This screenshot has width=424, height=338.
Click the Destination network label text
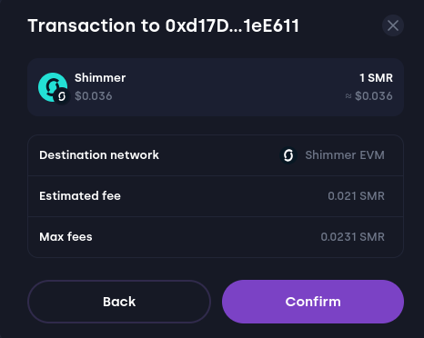click(99, 155)
